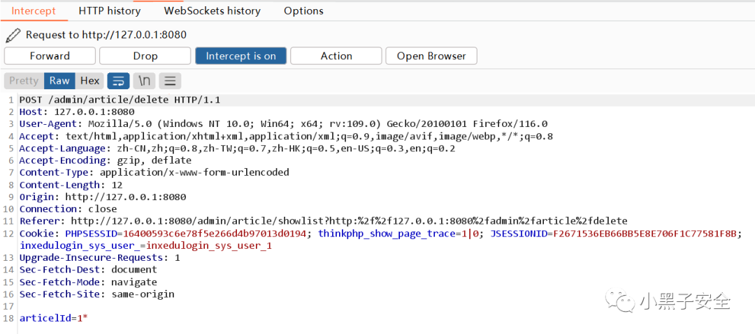
Task: Launch the Open Browser button
Action: point(431,56)
